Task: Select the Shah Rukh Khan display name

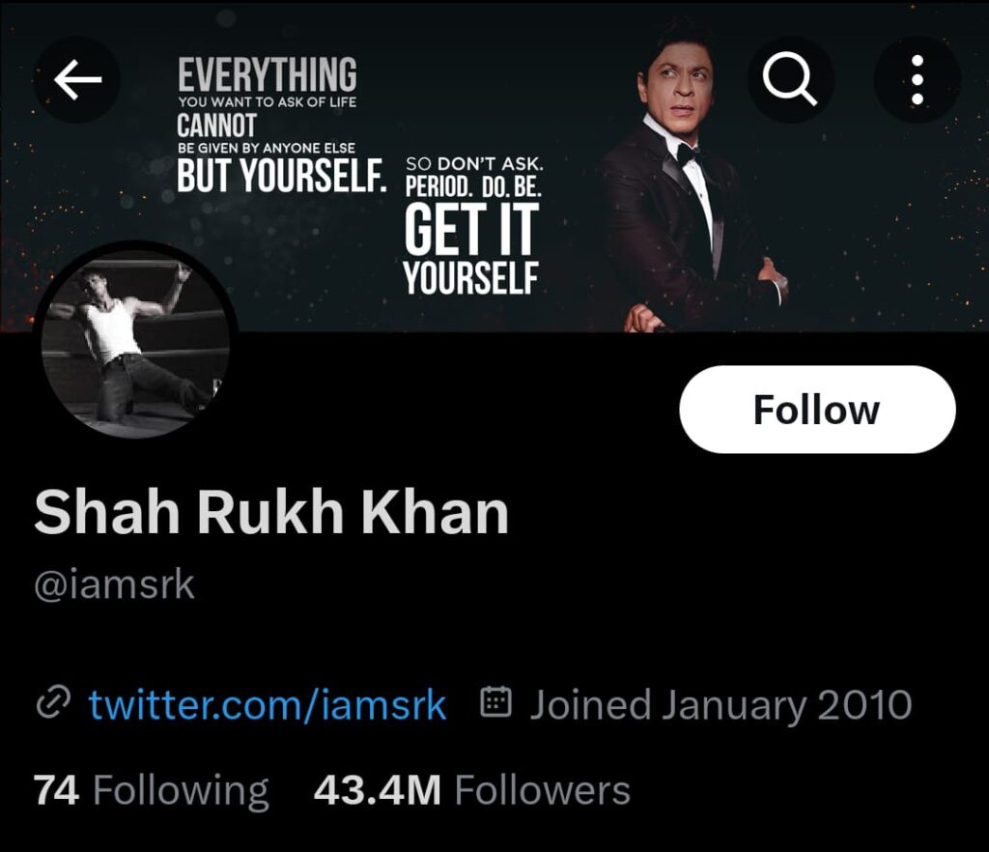Action: [x=271, y=512]
